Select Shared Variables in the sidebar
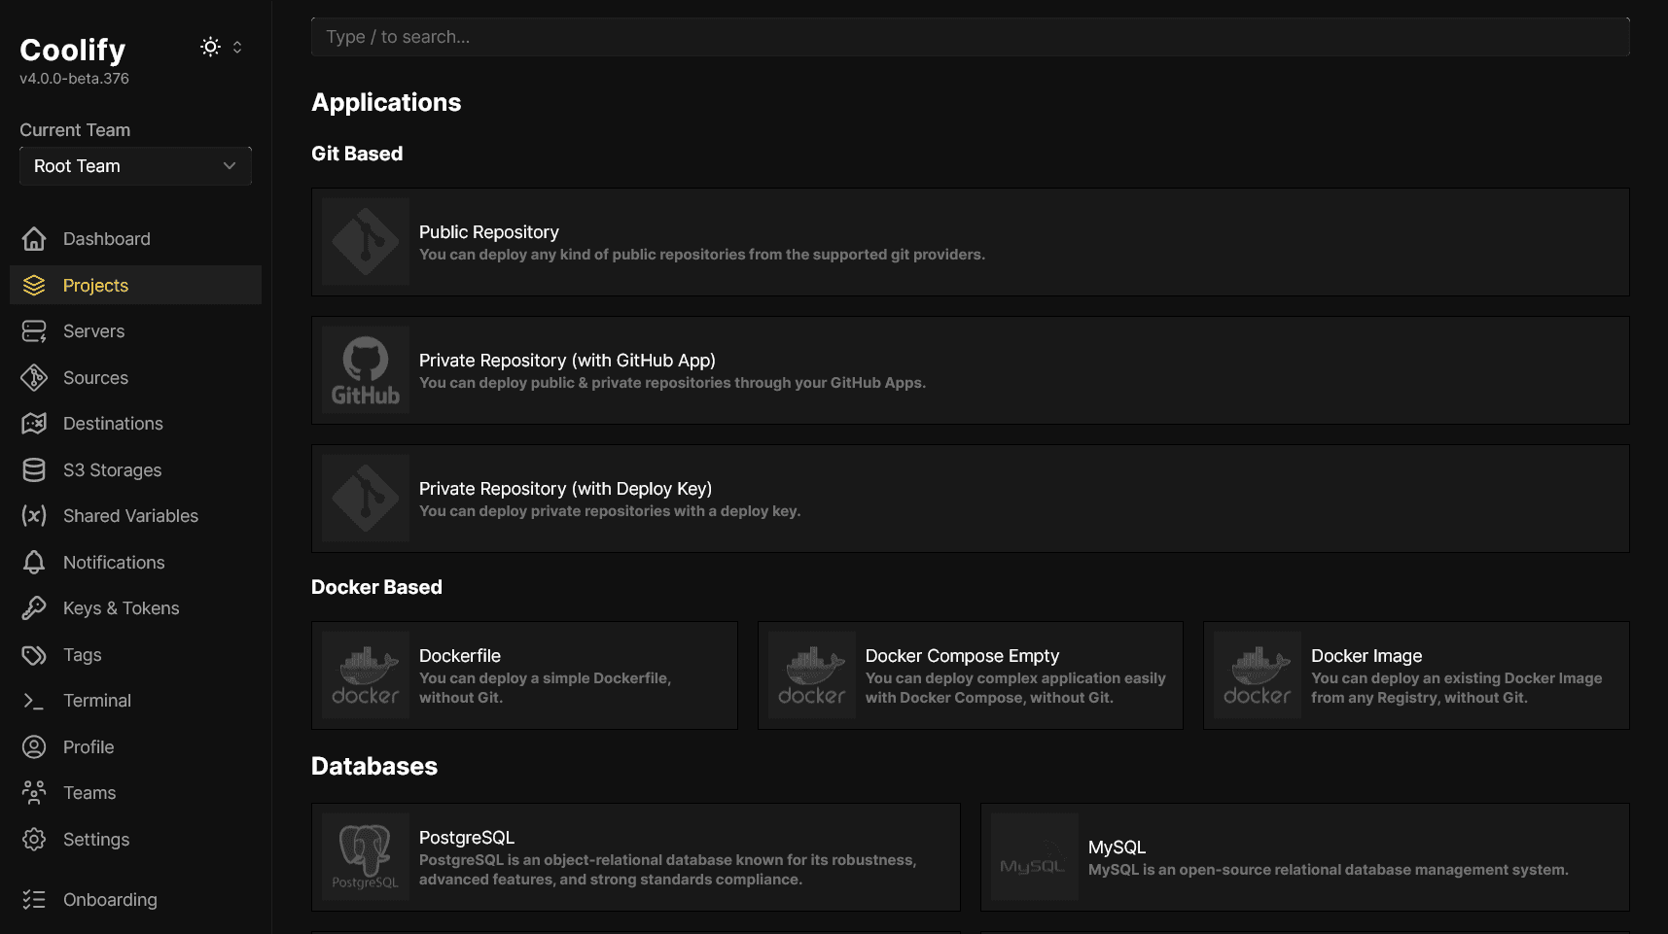 (130, 515)
